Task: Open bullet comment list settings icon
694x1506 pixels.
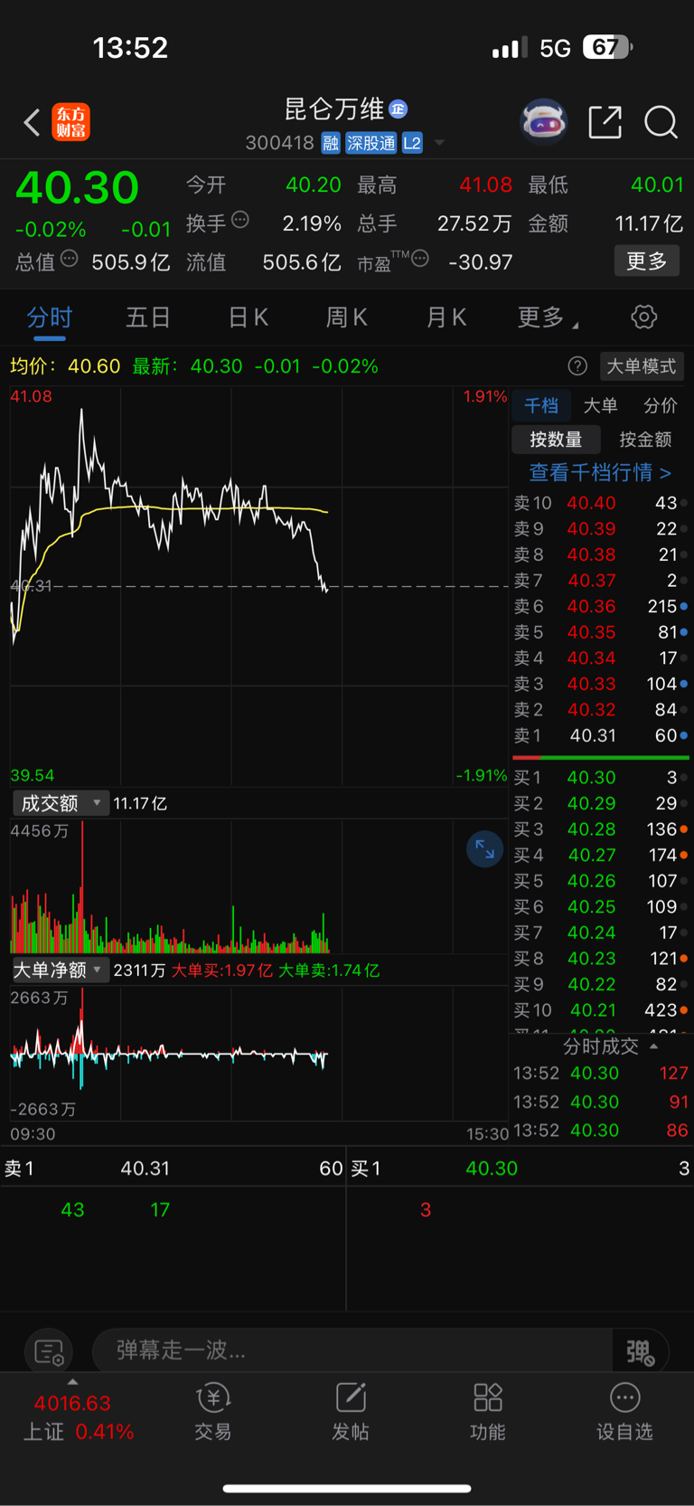Action: coord(49,1351)
